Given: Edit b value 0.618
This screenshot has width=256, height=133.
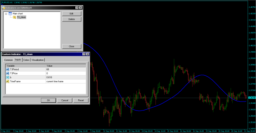Looking at the screenshot, I should point(66,77).
